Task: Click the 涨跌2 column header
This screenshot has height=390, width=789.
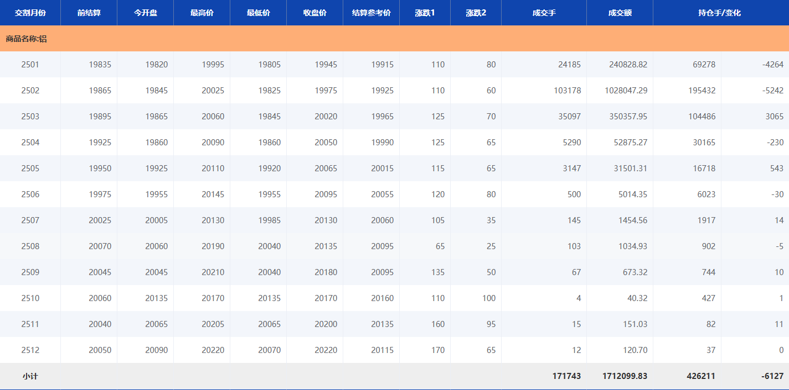Action: tap(476, 13)
